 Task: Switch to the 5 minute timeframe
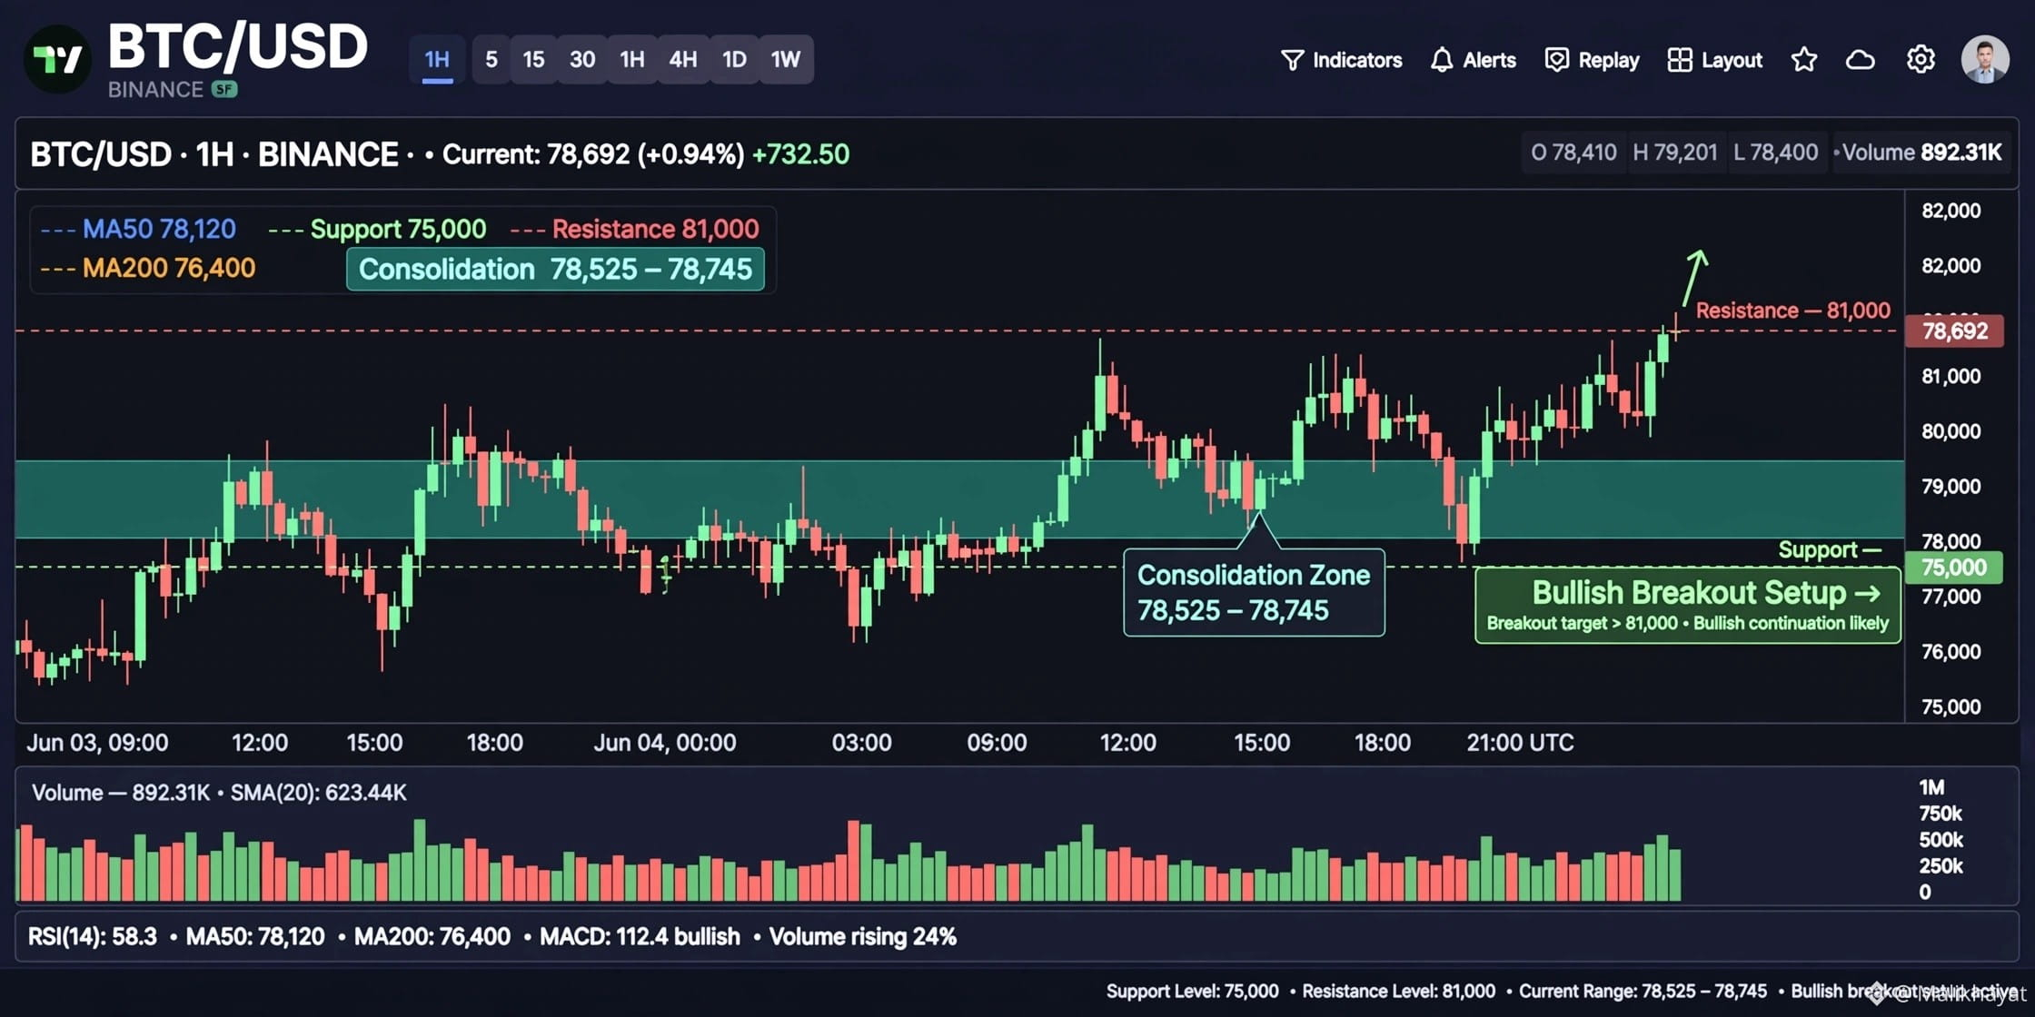[x=491, y=60]
